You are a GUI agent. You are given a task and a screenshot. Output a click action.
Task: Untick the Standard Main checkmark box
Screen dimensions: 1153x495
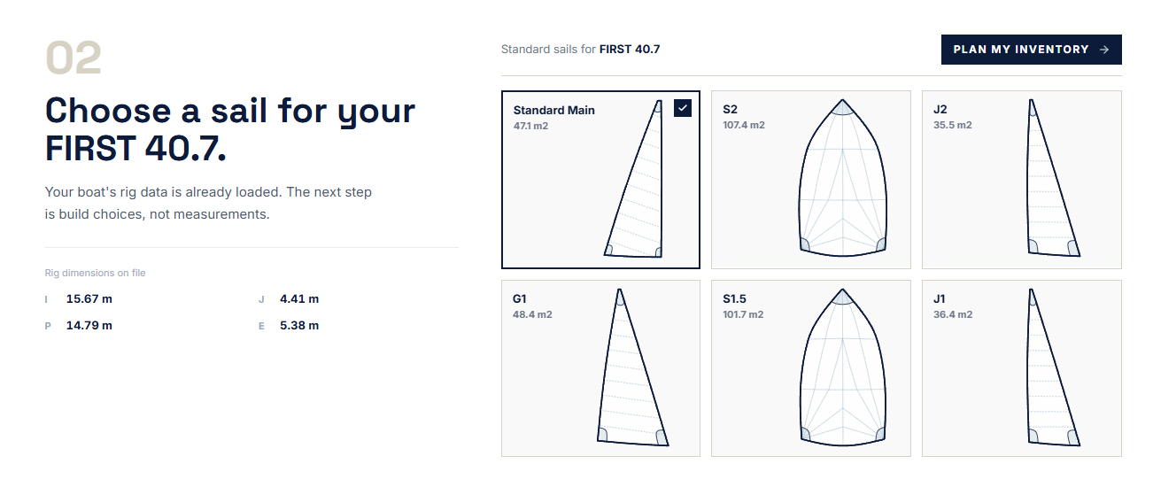(x=682, y=108)
